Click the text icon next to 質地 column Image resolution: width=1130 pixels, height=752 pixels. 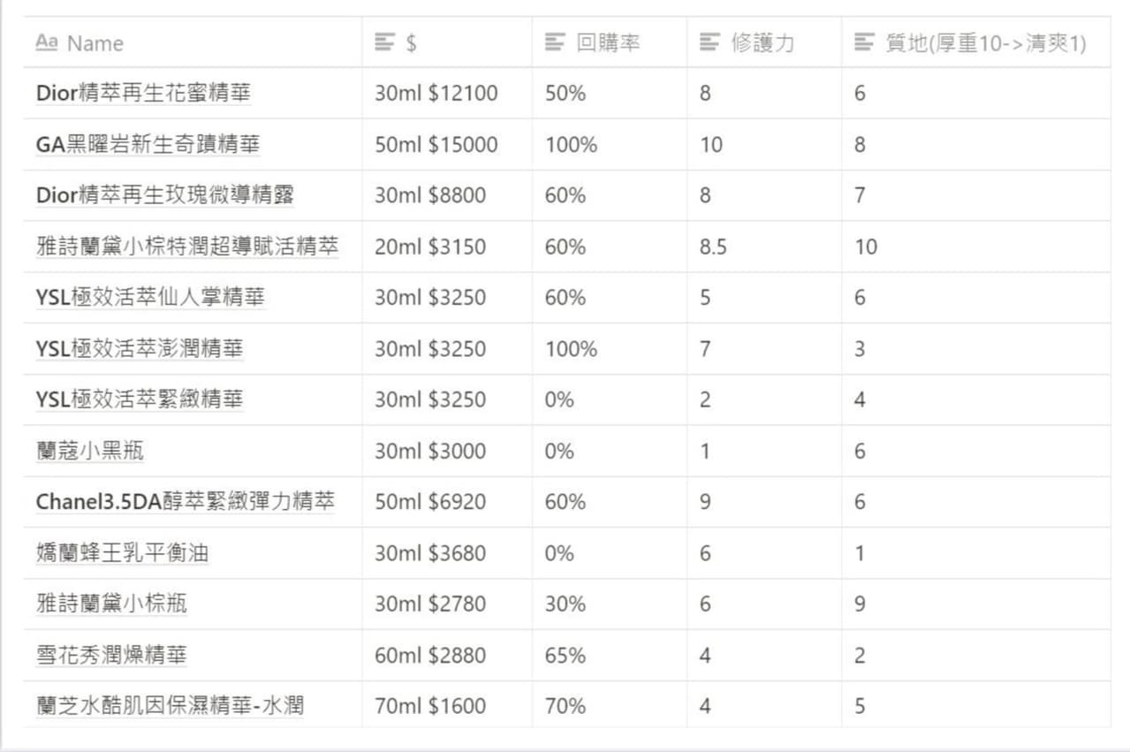865,43
